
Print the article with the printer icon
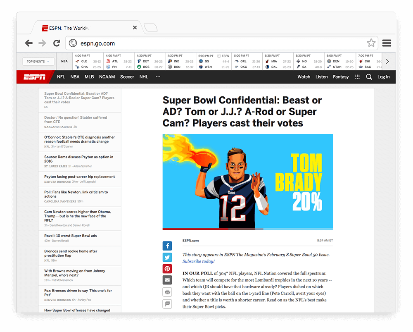point(167,292)
